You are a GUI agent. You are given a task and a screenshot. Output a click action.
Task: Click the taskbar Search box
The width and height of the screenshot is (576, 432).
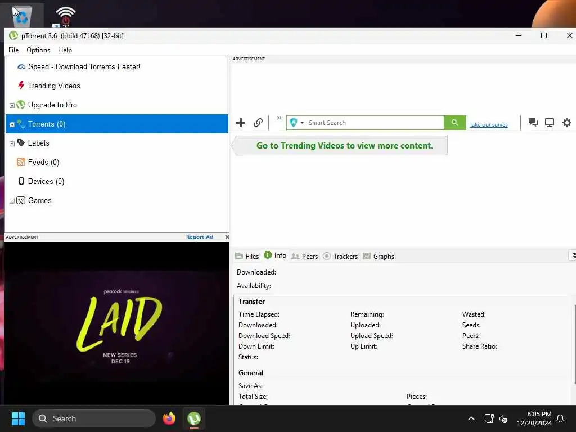point(94,418)
